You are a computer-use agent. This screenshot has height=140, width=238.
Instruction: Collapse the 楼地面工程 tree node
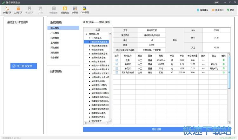[86, 34]
